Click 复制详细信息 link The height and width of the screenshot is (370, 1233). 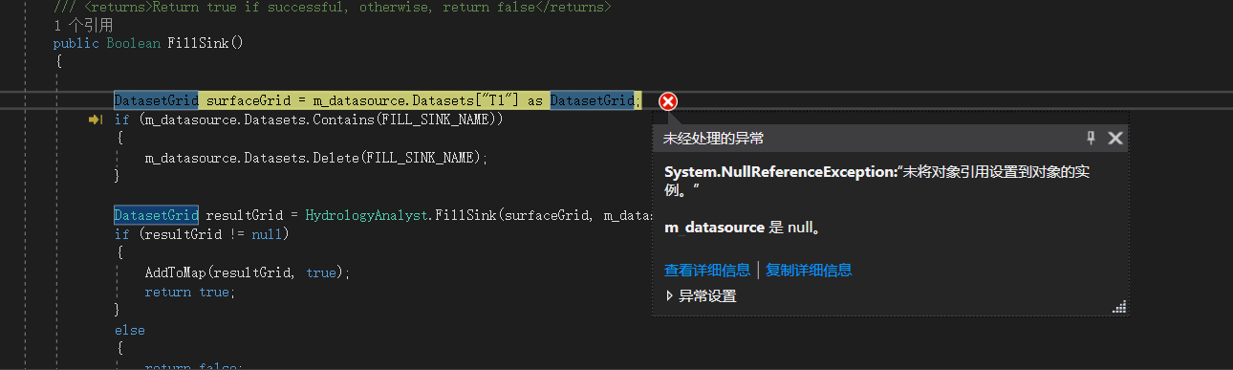point(809,271)
